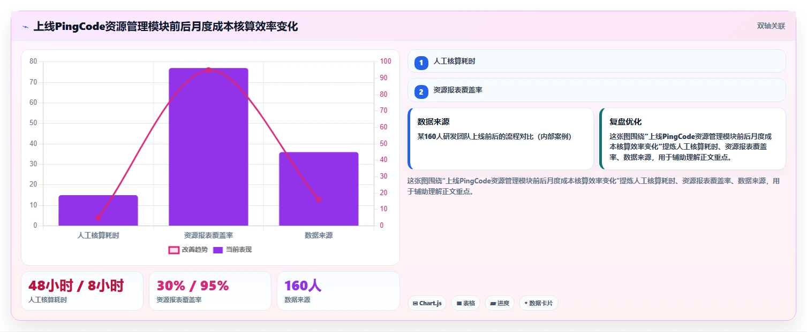Click the right axis value 100
Viewport: 807px width, 332px height.
[386, 61]
